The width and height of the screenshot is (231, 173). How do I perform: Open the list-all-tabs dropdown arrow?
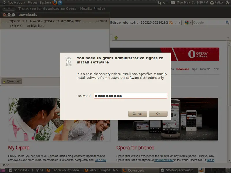(x=228, y=38)
